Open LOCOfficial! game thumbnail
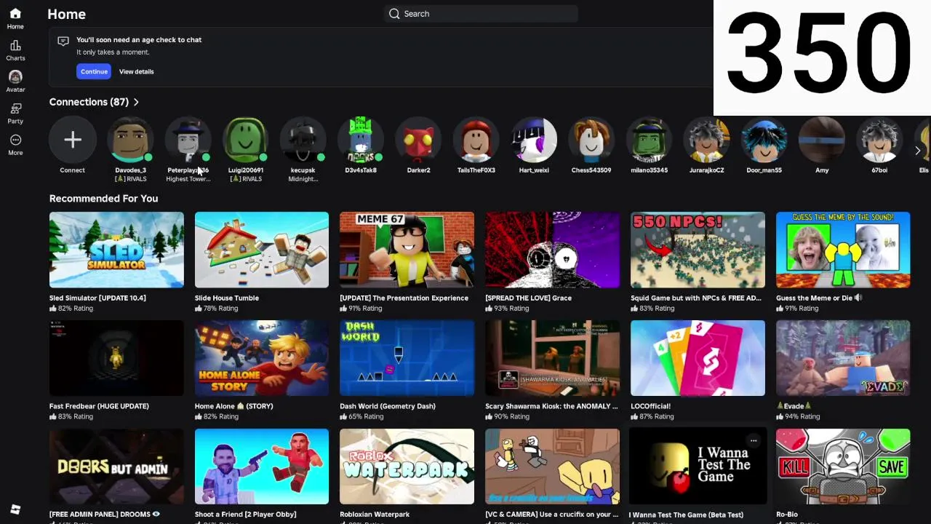 698,358
